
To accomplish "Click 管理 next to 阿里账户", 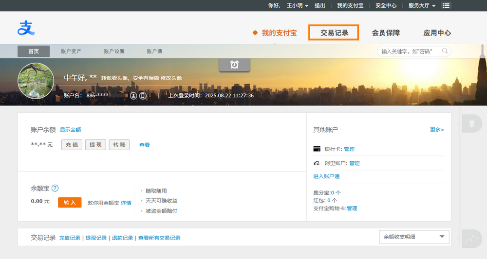I will point(355,163).
